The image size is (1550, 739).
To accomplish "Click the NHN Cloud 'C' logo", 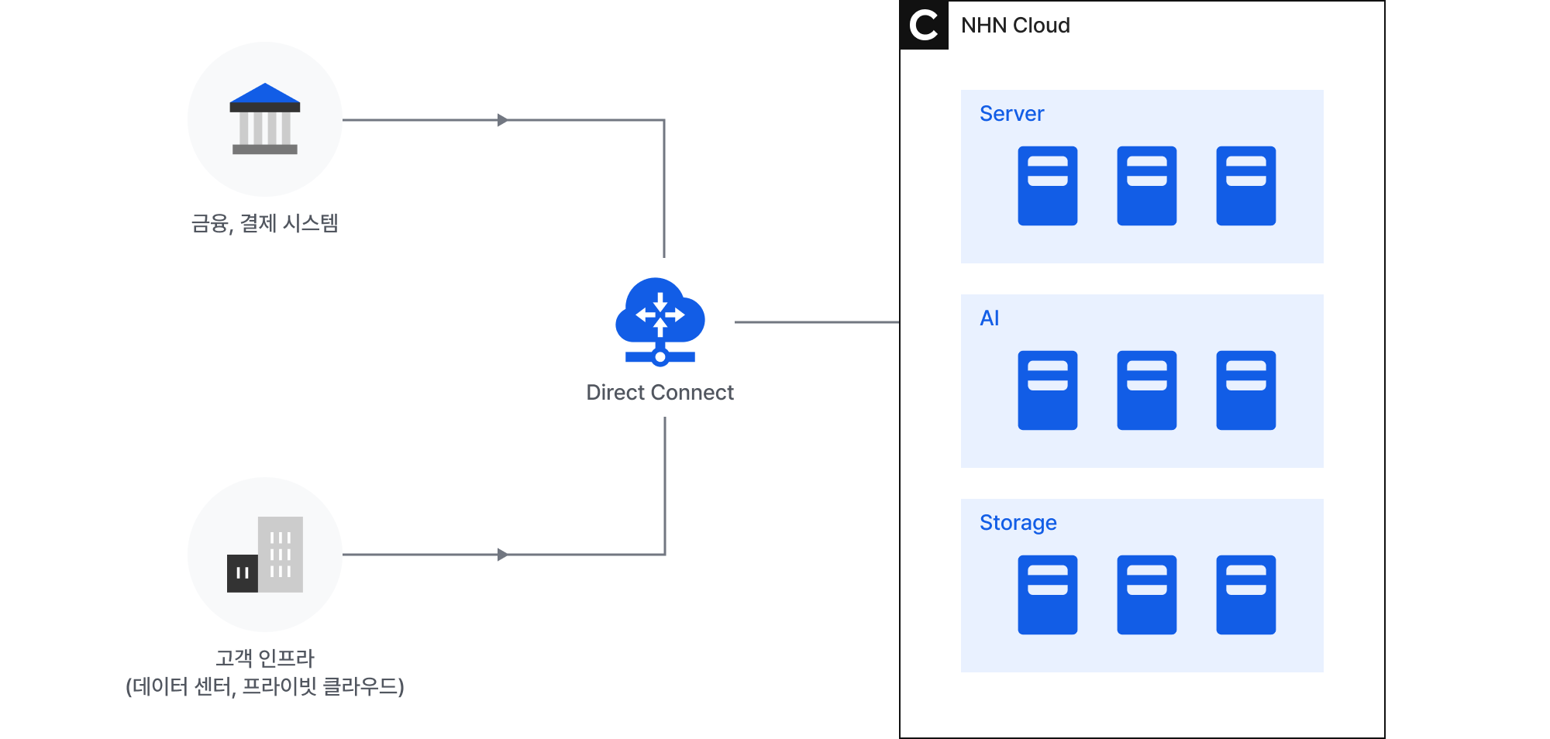I will [x=924, y=26].
